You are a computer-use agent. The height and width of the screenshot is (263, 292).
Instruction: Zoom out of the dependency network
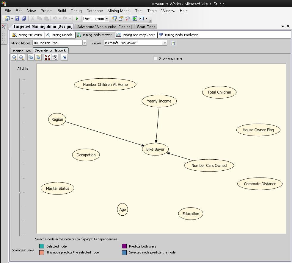[x=21, y=57]
